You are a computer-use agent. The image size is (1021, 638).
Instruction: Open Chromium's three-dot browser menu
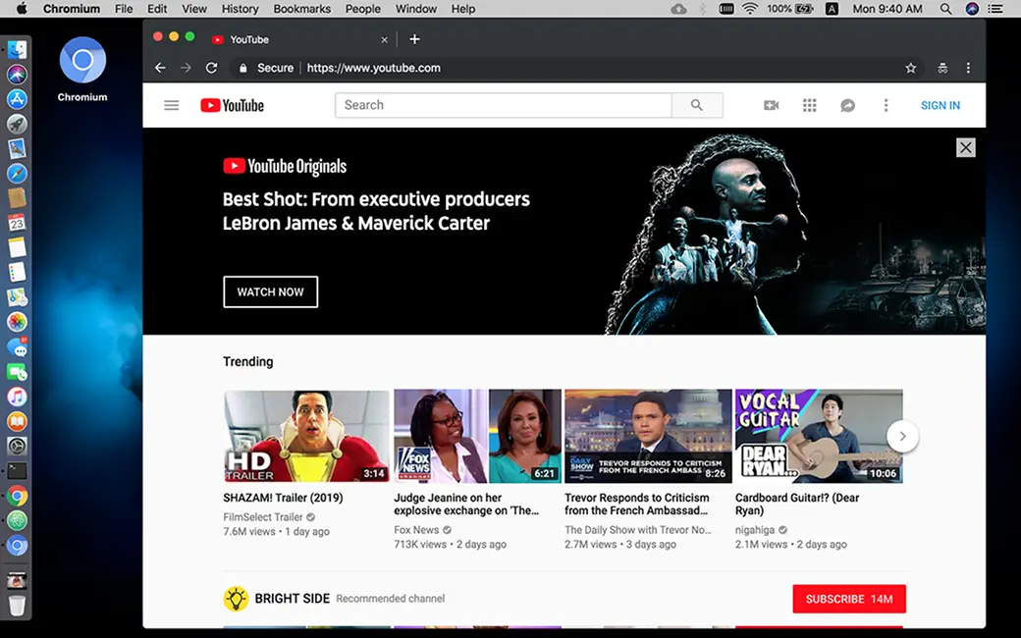coord(968,68)
